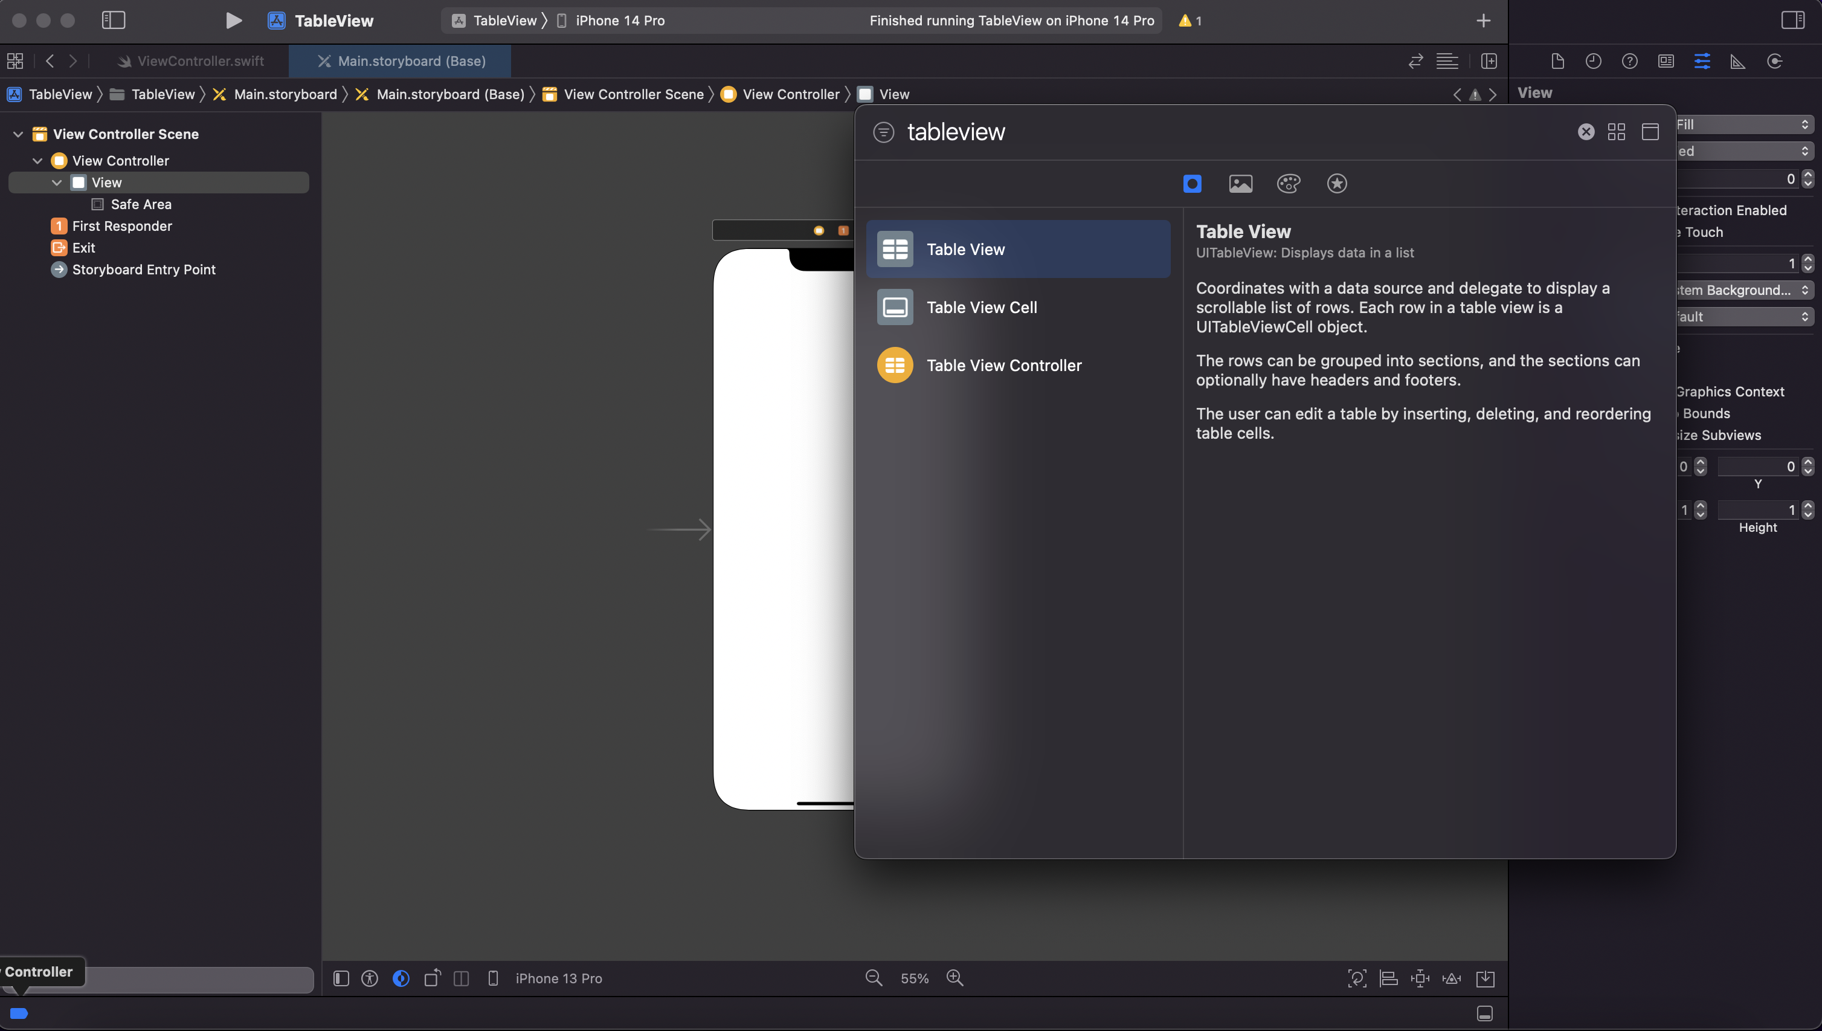The width and height of the screenshot is (1822, 1031).
Task: Select Table View Controller in the library
Action: [1003, 366]
